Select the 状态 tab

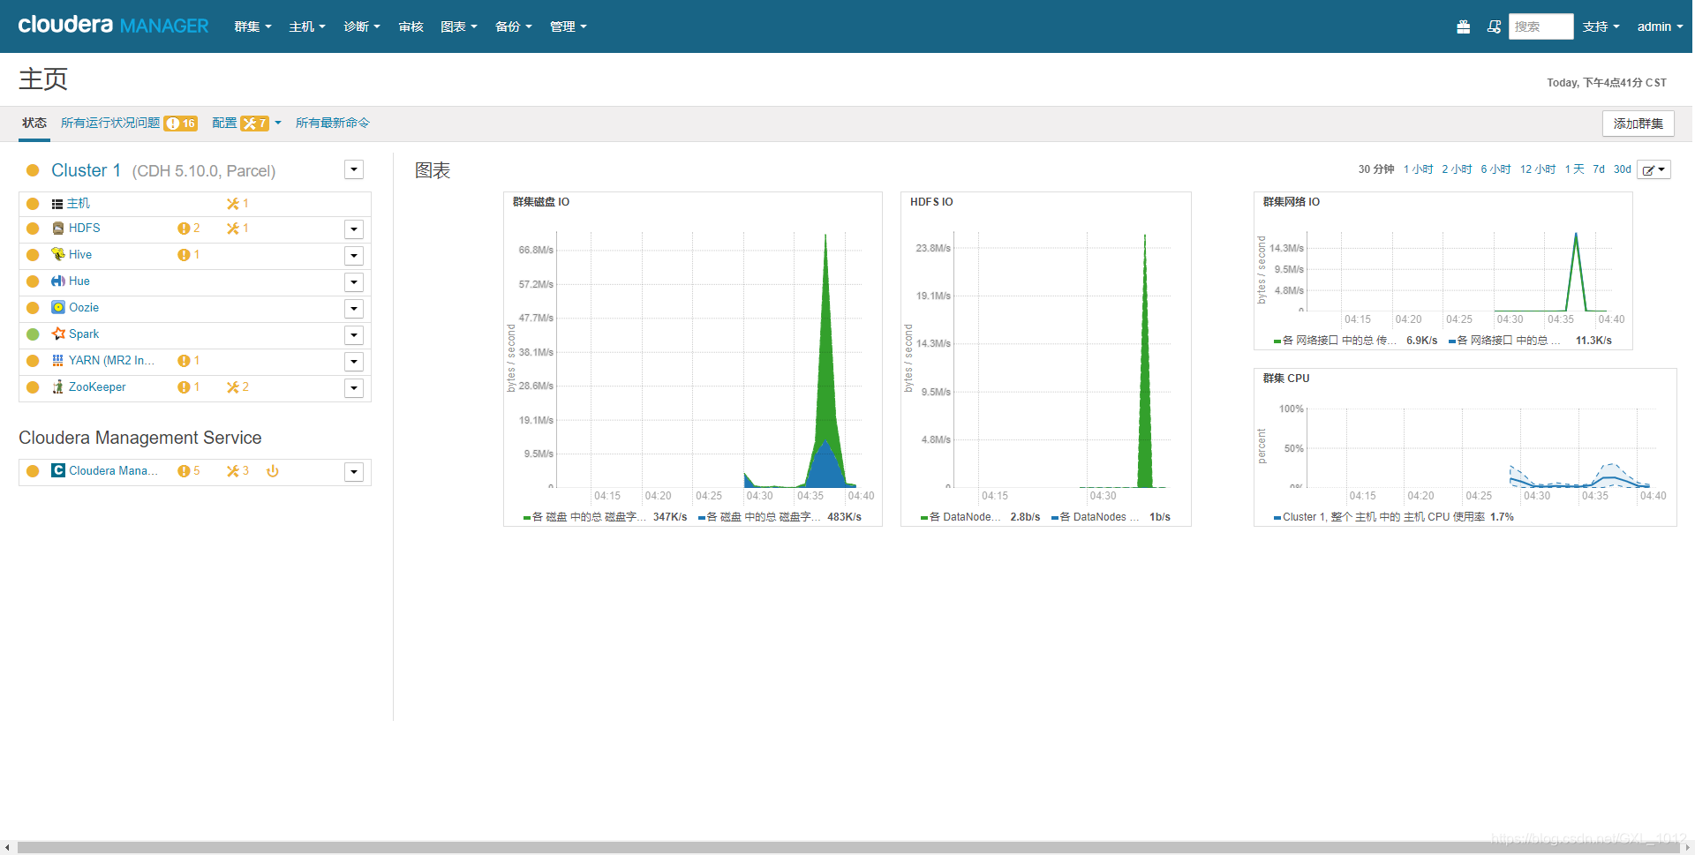[34, 123]
